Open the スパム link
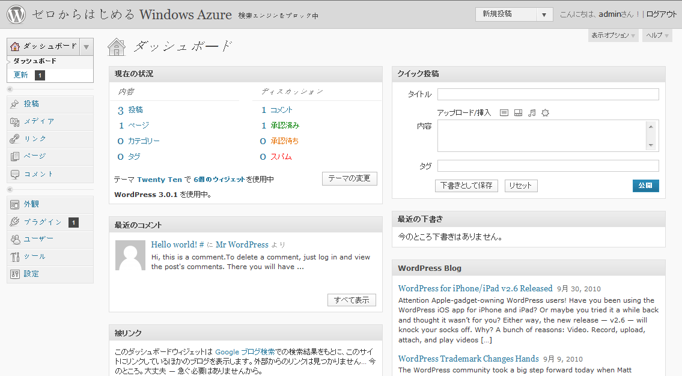This screenshot has width=682, height=376. (281, 157)
